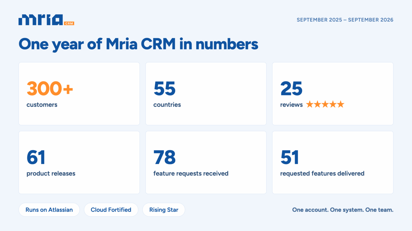
Task: Click the tagline "One account. One system. One team."
Action: coord(343,210)
